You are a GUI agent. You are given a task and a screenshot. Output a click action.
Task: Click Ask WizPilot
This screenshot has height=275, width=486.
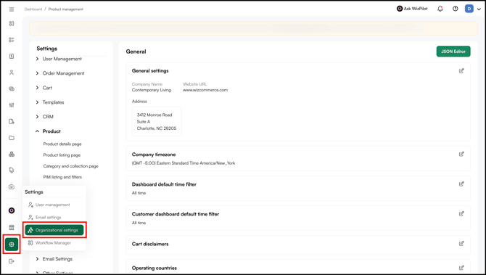click(412, 9)
